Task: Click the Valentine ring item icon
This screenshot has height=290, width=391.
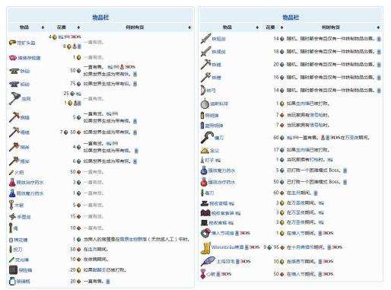Action: coord(205,233)
